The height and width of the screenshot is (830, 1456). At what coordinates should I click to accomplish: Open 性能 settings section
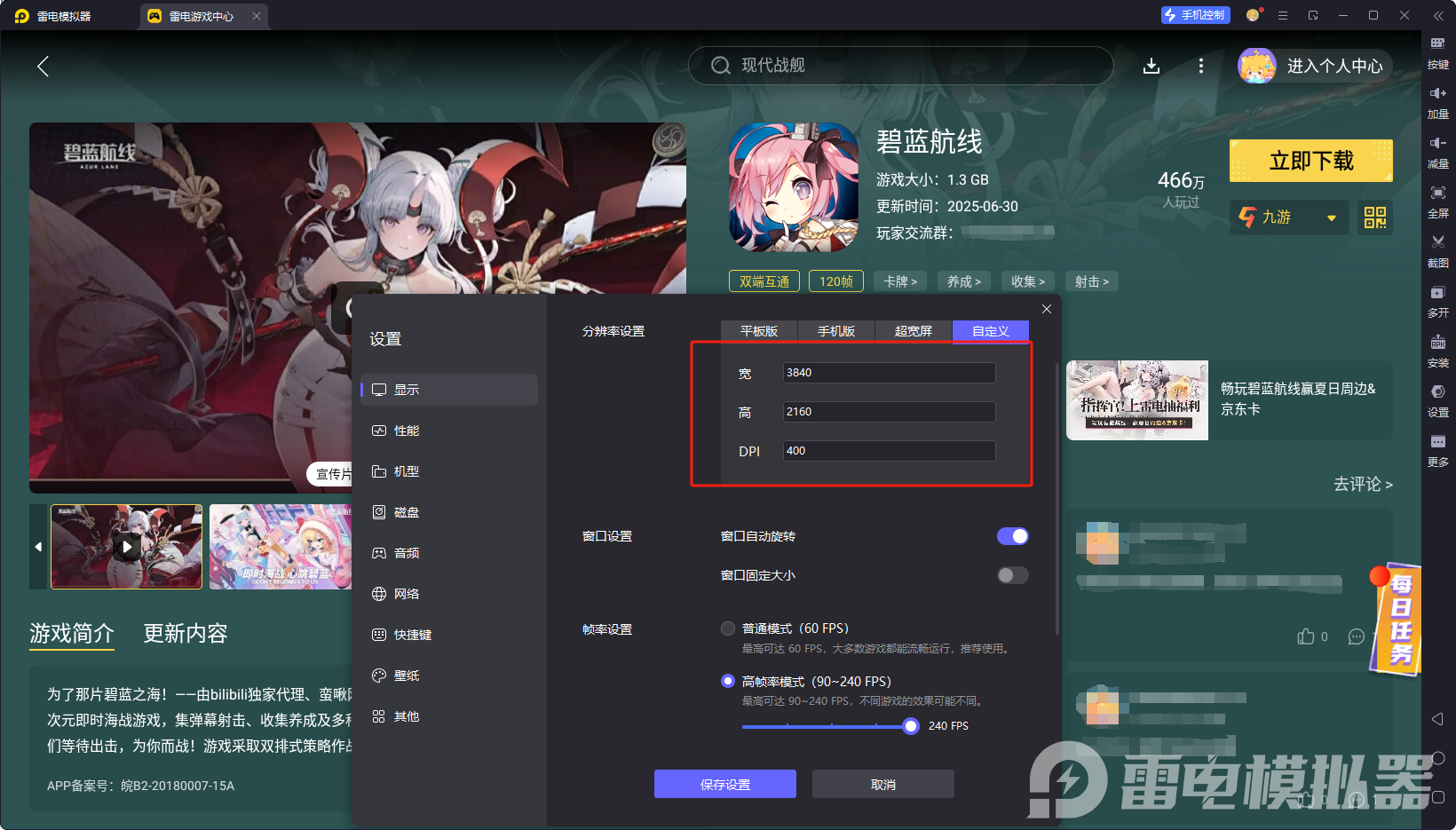(449, 431)
